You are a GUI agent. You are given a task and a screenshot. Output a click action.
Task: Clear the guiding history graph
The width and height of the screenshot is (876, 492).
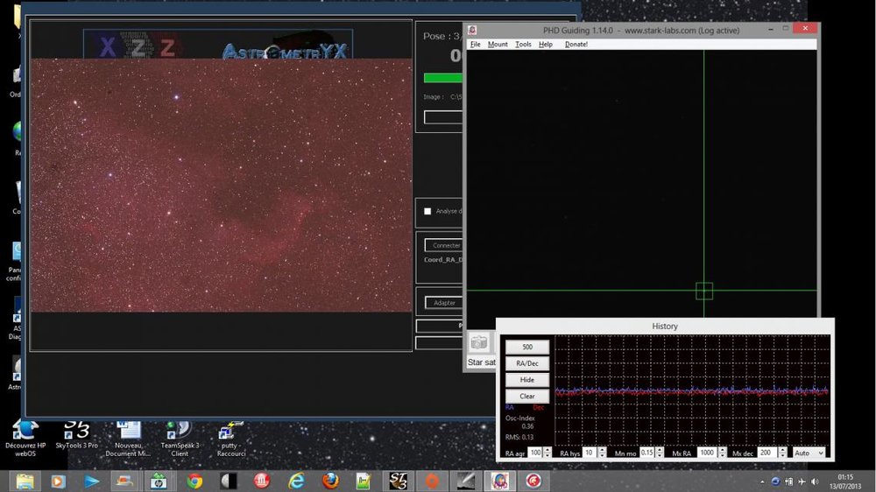coord(526,396)
